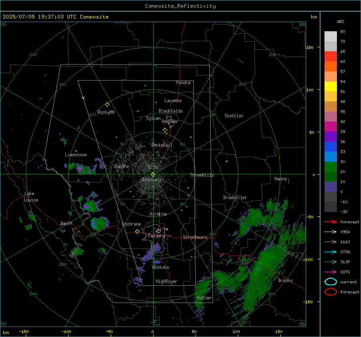Select the magenta 42 dBZ color swatch

click(331, 126)
